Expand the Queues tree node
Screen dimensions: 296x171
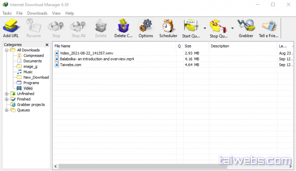coord(7,110)
